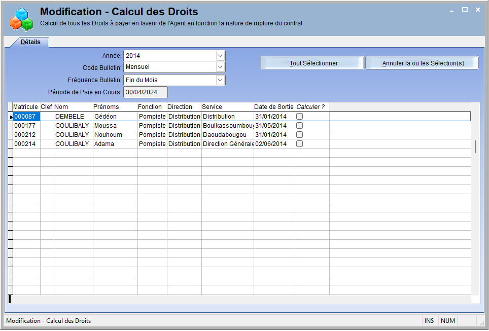Click the Calculer ? column header

pos(312,107)
